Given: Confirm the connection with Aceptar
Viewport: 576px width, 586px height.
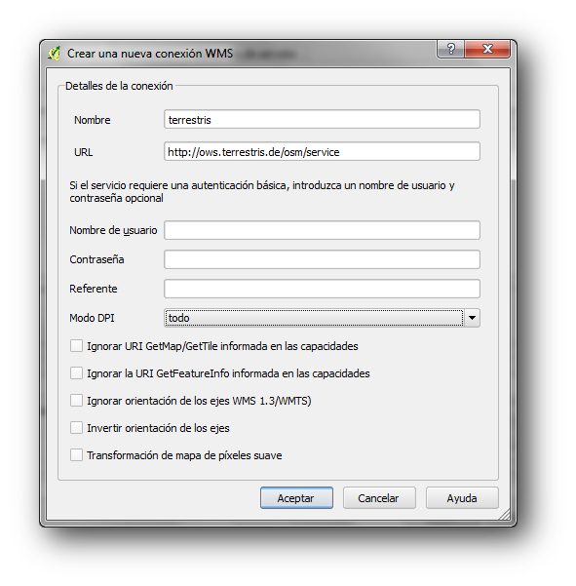Looking at the screenshot, I should [296, 498].
